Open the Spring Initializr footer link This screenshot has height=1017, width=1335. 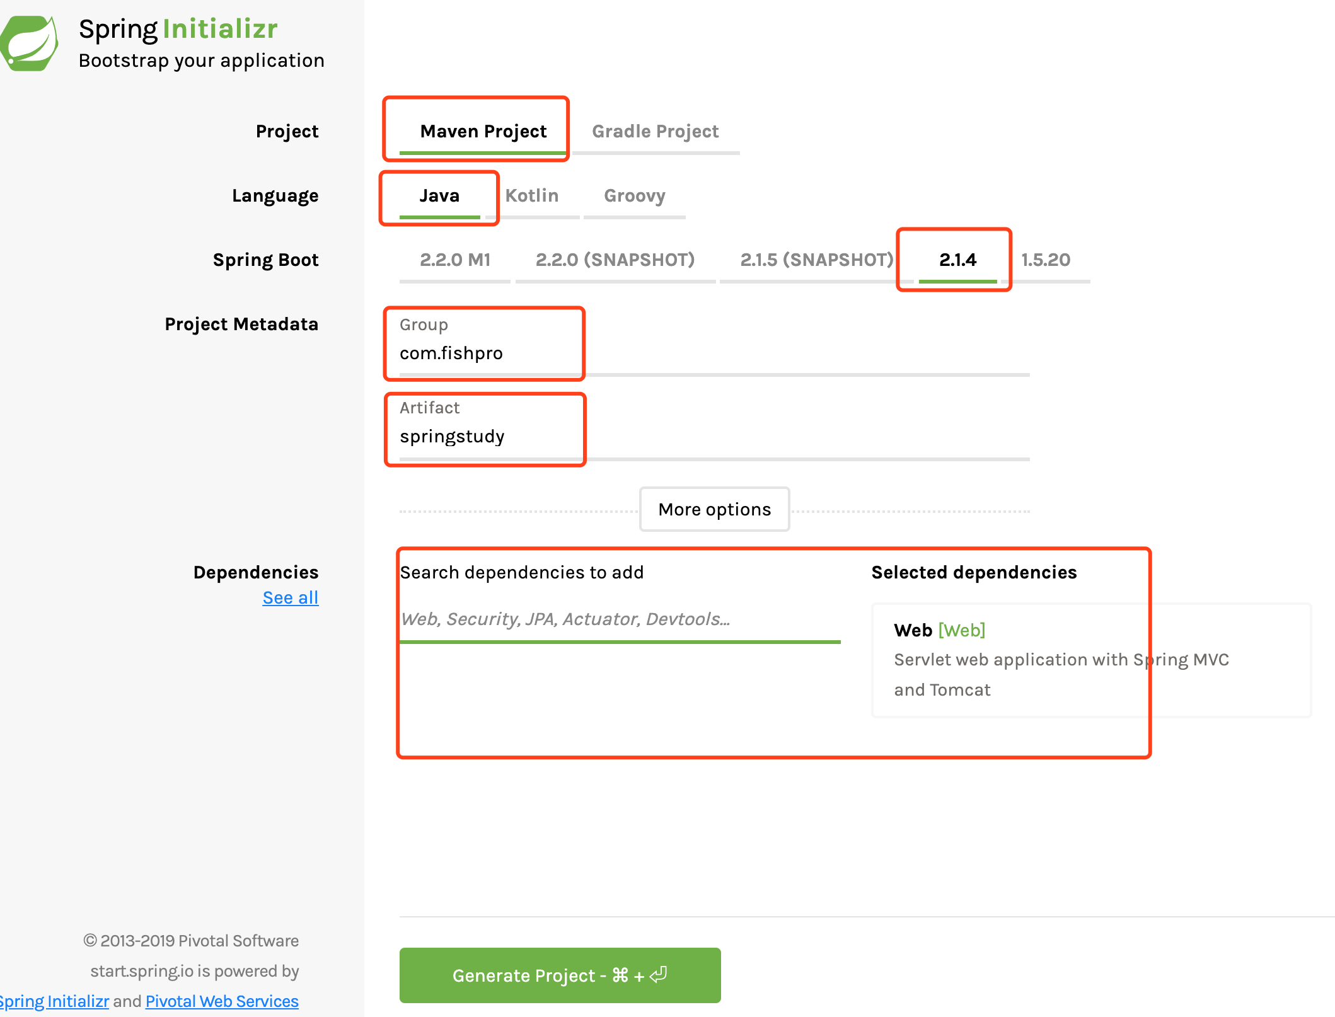(x=54, y=1001)
